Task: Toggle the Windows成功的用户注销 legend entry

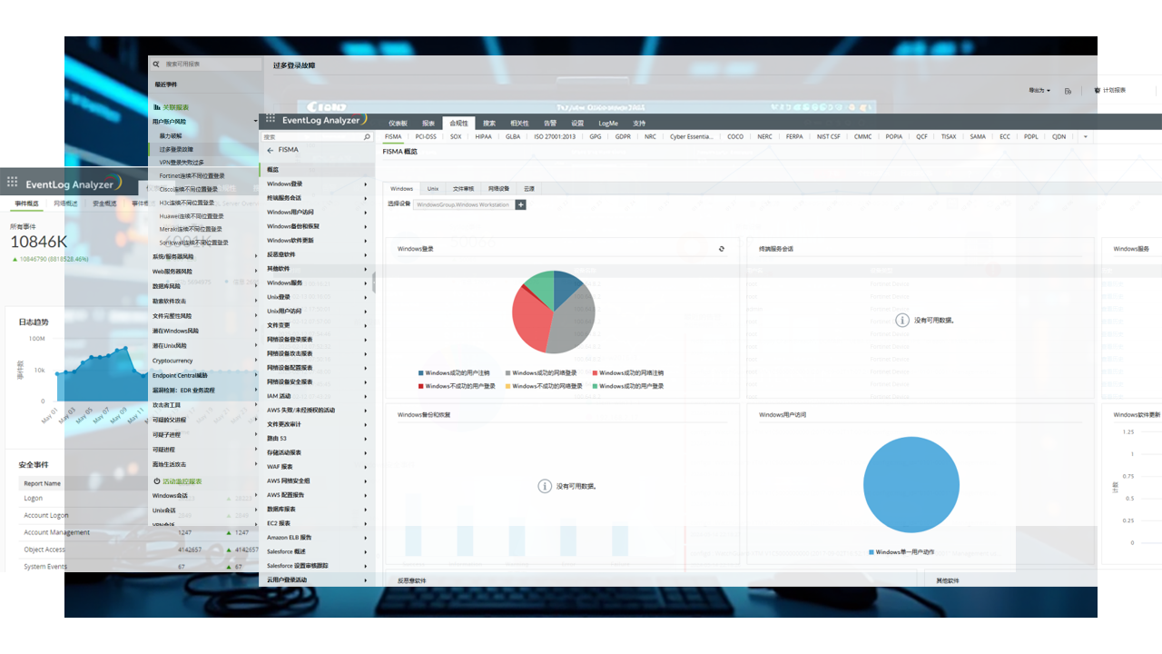Action: [454, 372]
